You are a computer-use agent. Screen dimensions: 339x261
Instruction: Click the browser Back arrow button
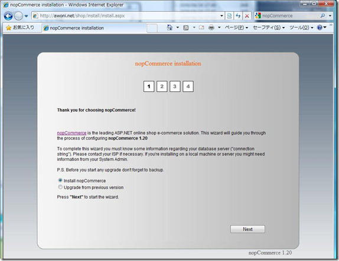click(8, 16)
